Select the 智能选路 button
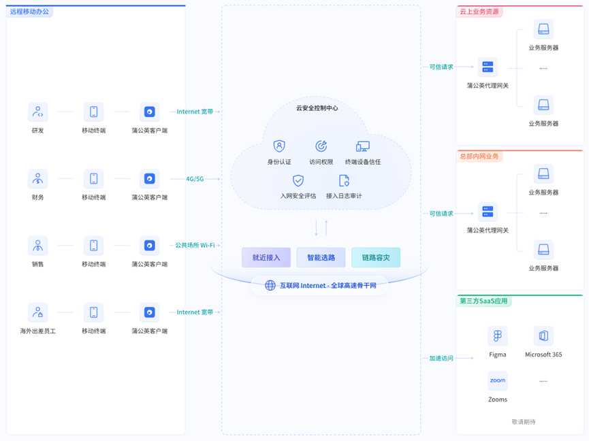The image size is (589, 441). pyautogui.click(x=321, y=257)
